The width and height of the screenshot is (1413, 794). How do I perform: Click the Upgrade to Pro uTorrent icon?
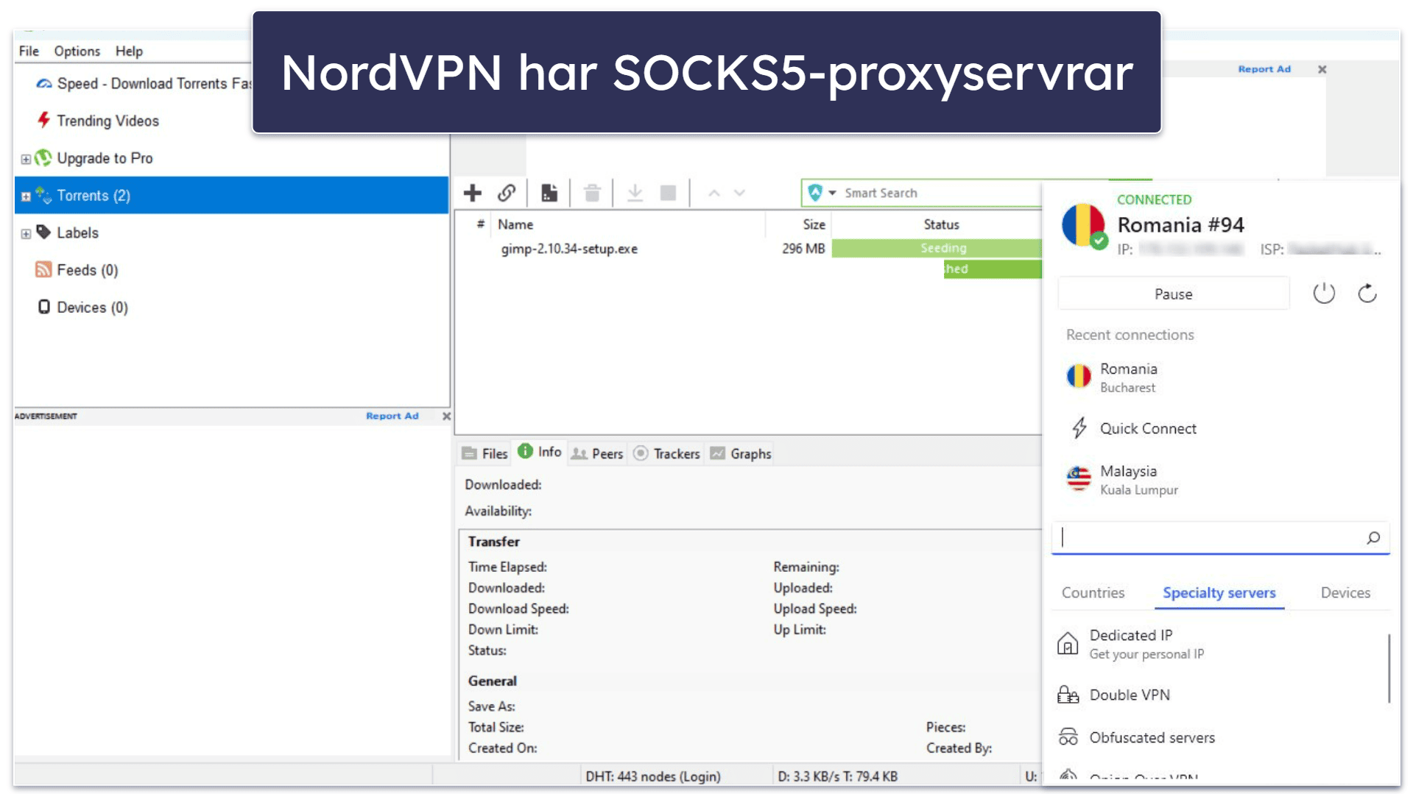point(43,157)
